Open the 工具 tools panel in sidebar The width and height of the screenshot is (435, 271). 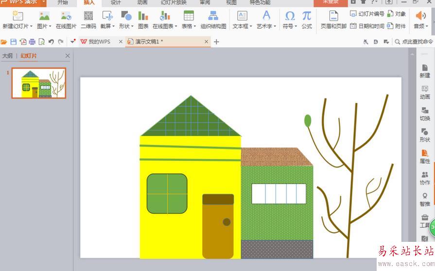(x=425, y=221)
